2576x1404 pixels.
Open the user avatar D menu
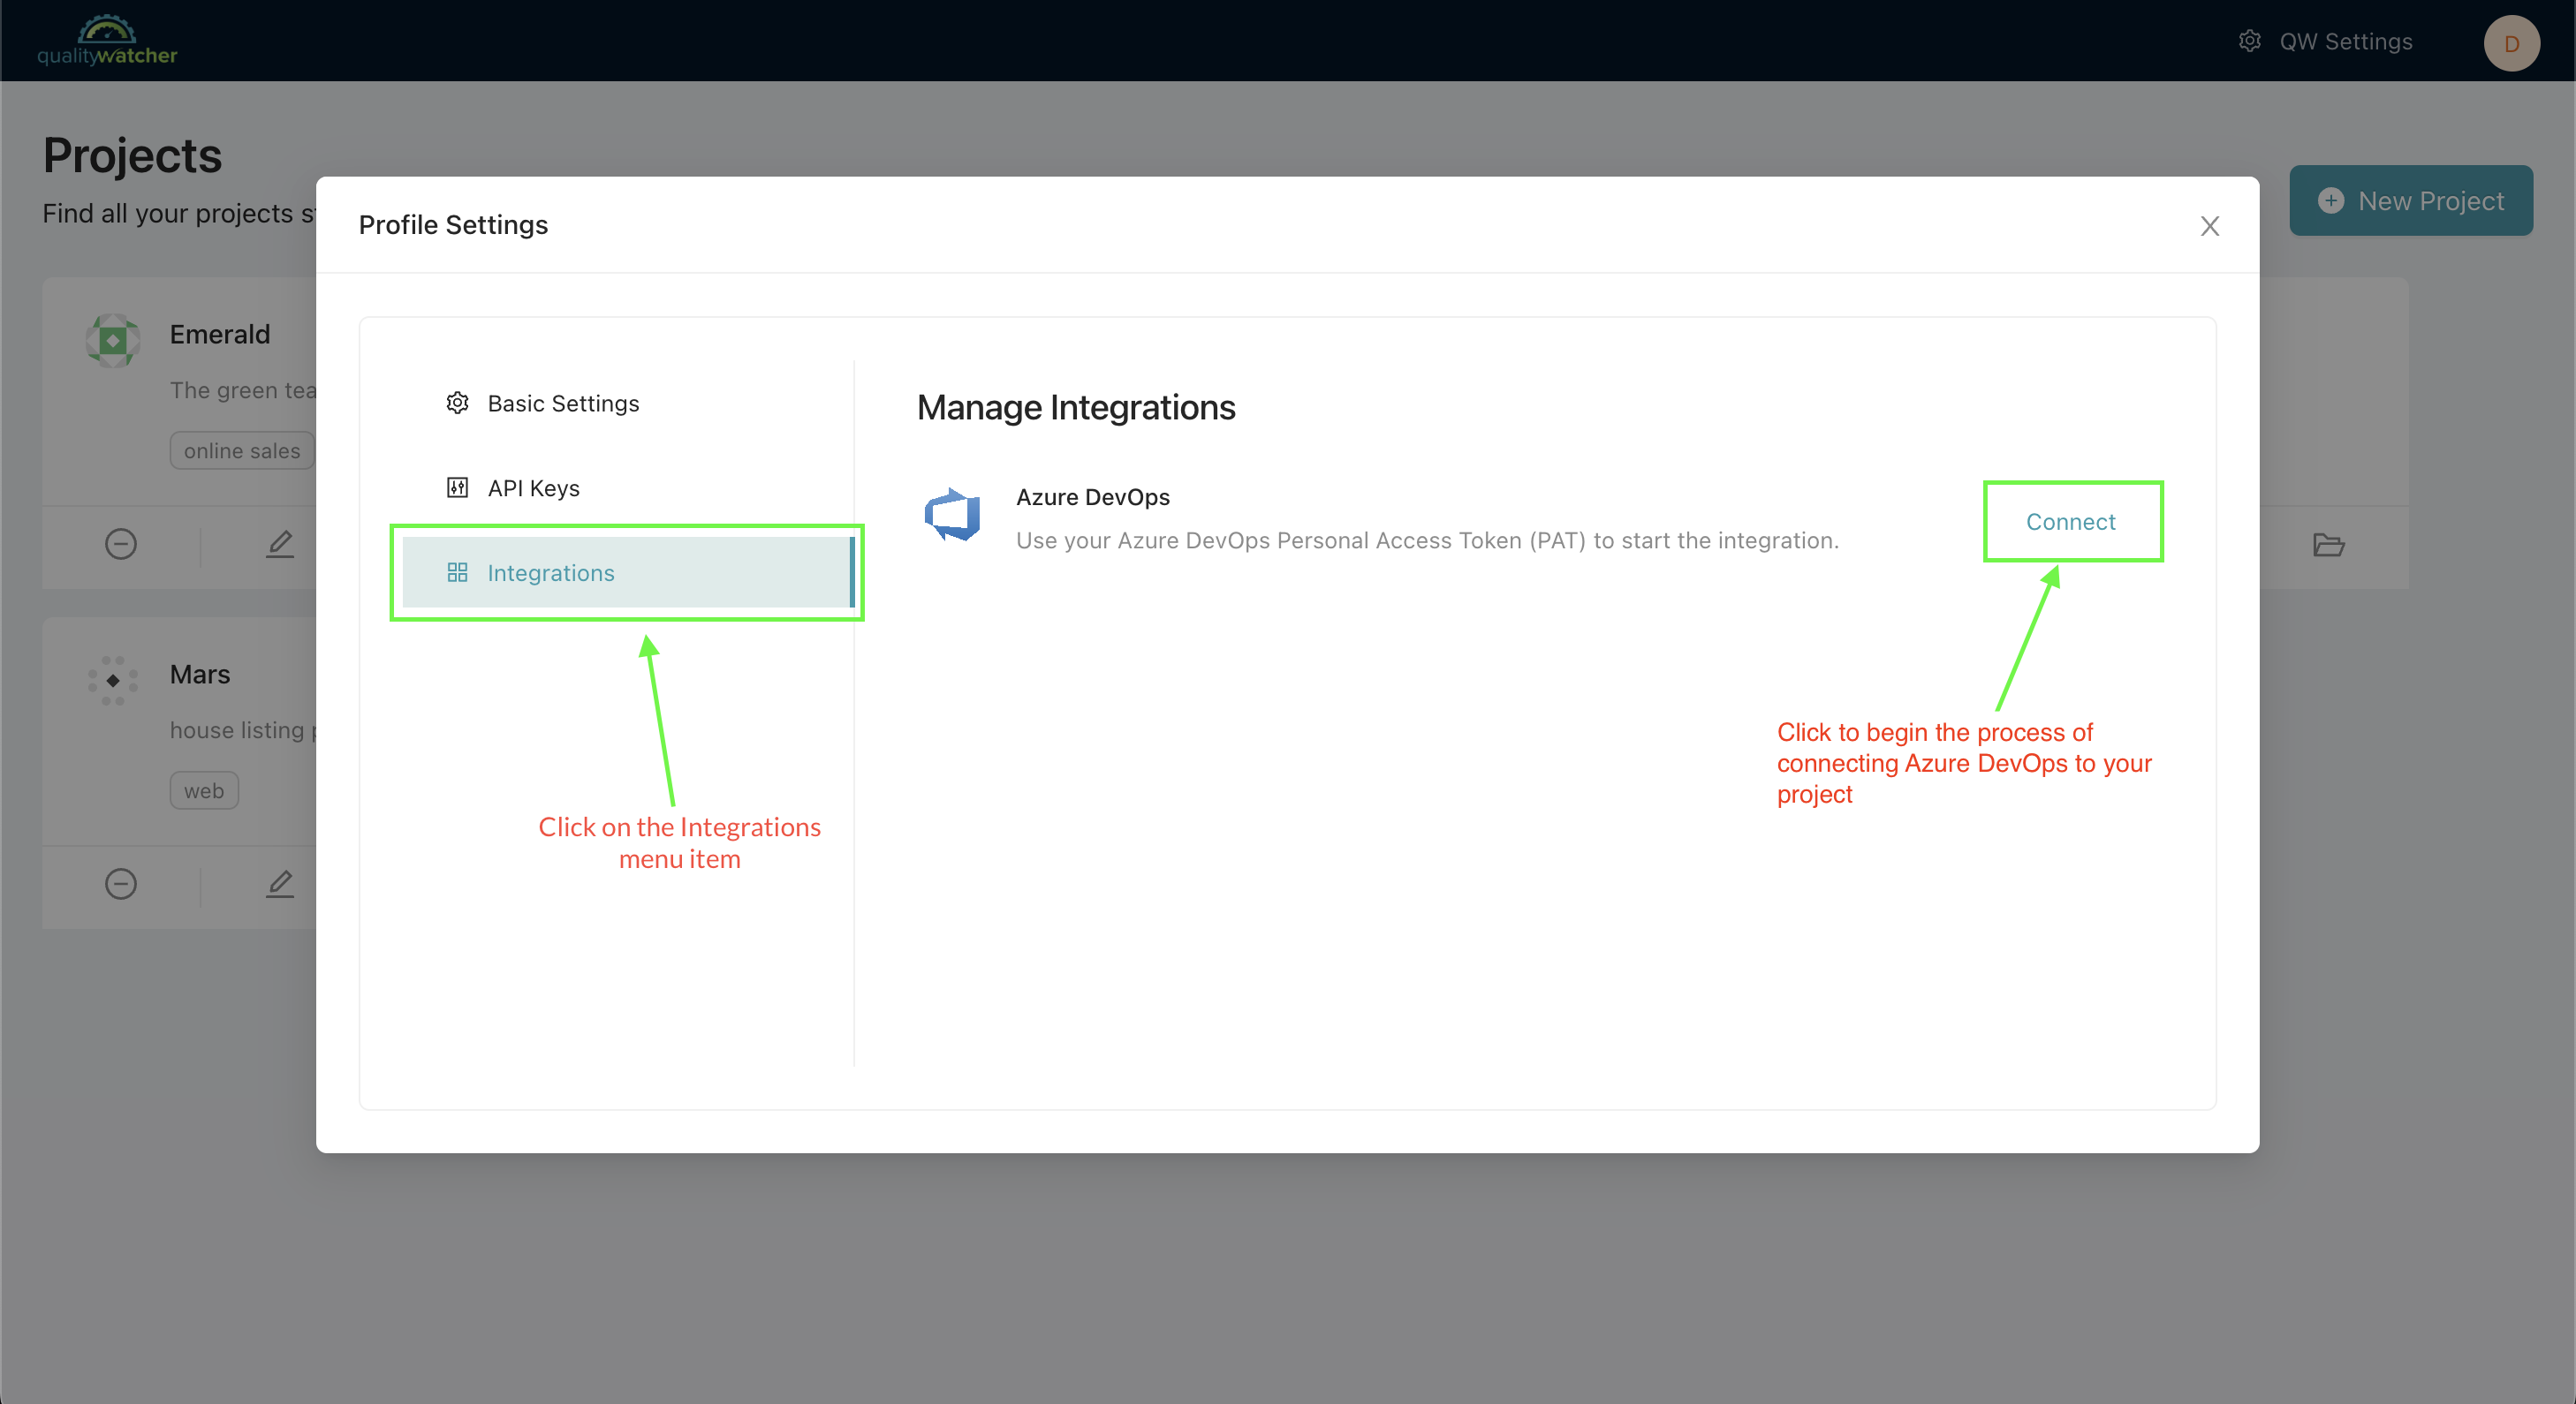click(x=2511, y=43)
